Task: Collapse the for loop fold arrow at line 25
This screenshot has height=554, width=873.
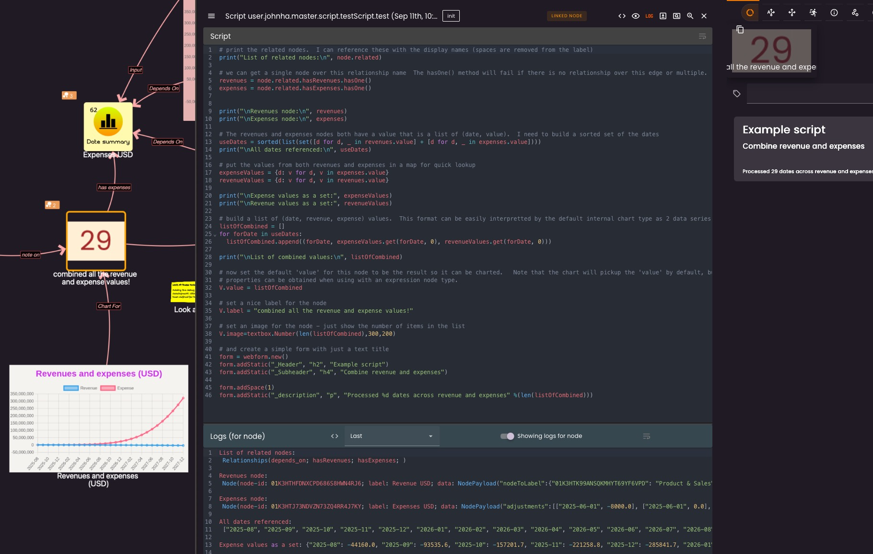Action: 215,235
